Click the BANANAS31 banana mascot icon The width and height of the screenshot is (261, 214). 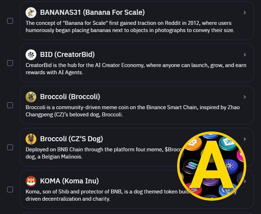31,13
